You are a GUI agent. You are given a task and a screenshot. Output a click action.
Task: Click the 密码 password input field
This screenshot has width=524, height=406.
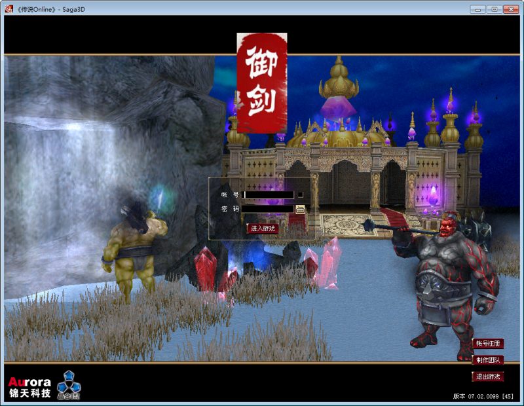pyautogui.click(x=269, y=209)
